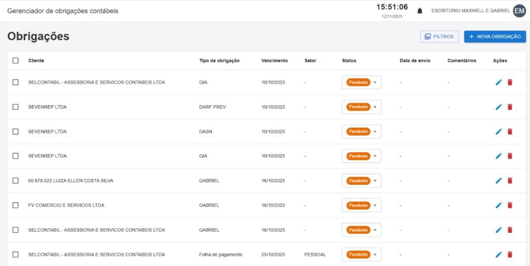Click the Pendente badge for SEVENREP GIA
Screen dimensions: 530x266
tap(358, 156)
